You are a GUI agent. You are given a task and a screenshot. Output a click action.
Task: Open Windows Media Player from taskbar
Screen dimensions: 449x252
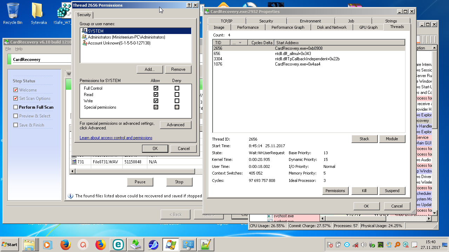[x=48, y=244]
